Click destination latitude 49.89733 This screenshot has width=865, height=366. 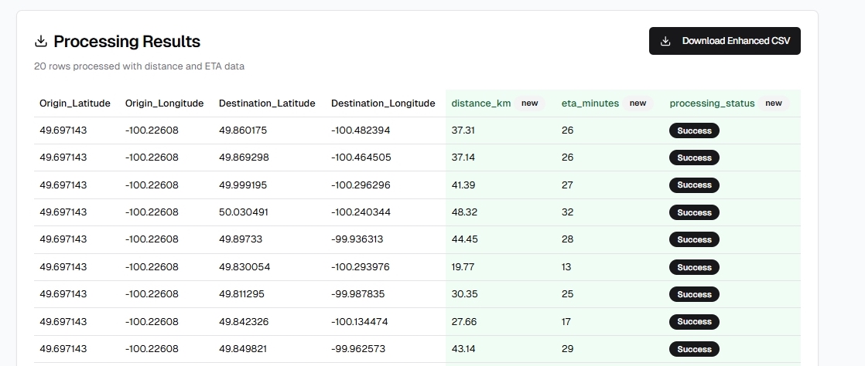(x=241, y=239)
